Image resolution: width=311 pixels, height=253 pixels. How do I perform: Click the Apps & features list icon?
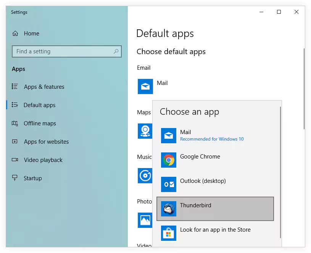(x=15, y=86)
